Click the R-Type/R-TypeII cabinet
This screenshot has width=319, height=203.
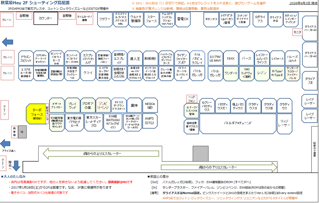pyautogui.click(x=278, y=73)
